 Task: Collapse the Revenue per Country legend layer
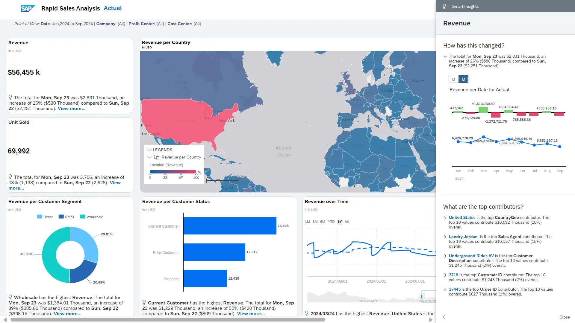click(x=149, y=157)
